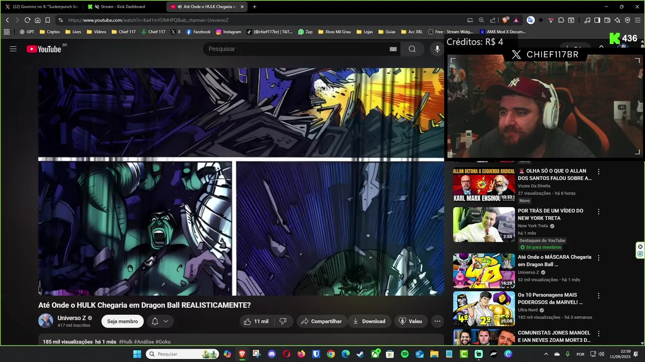Expand the notification options chevron

tap(166, 321)
